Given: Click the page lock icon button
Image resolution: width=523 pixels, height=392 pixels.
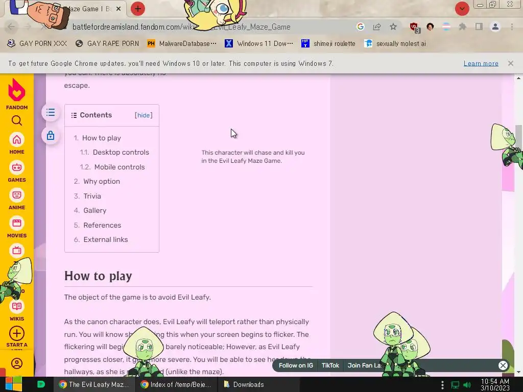Looking at the screenshot, I should tap(51, 136).
